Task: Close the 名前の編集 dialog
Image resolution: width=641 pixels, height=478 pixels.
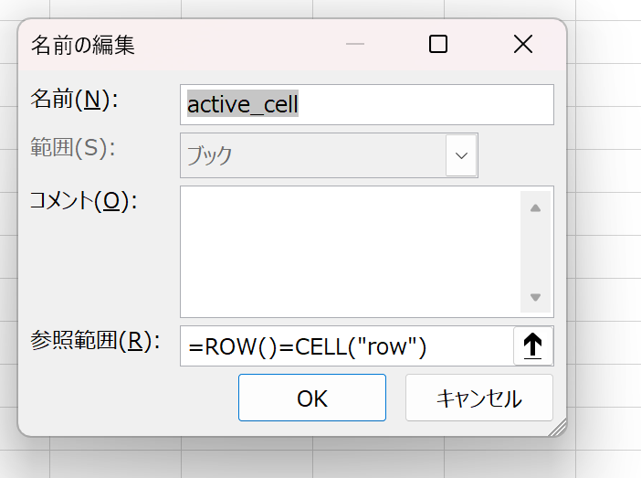Action: pyautogui.click(x=522, y=44)
